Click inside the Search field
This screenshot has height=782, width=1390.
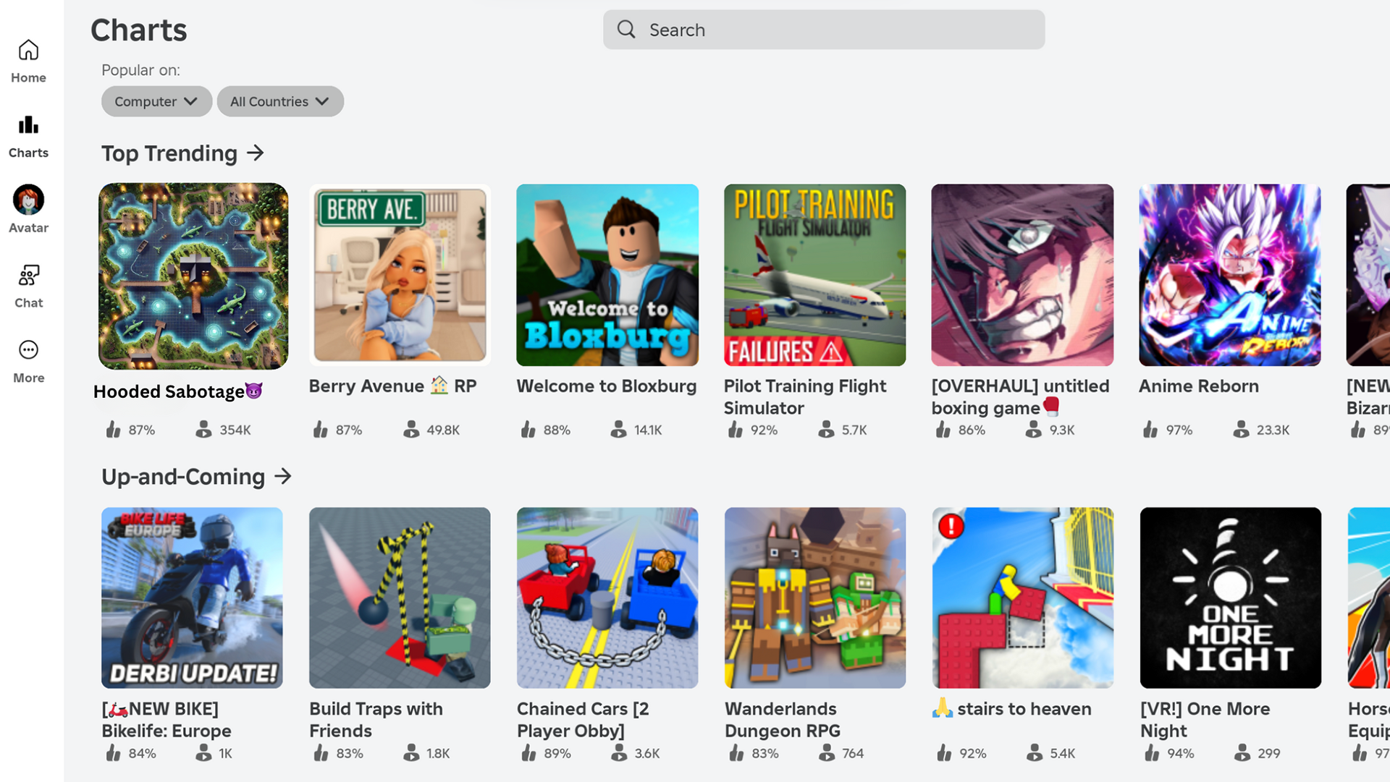click(x=840, y=30)
